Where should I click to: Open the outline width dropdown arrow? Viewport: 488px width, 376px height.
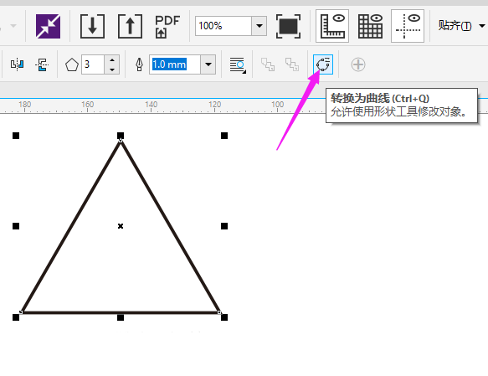point(208,64)
